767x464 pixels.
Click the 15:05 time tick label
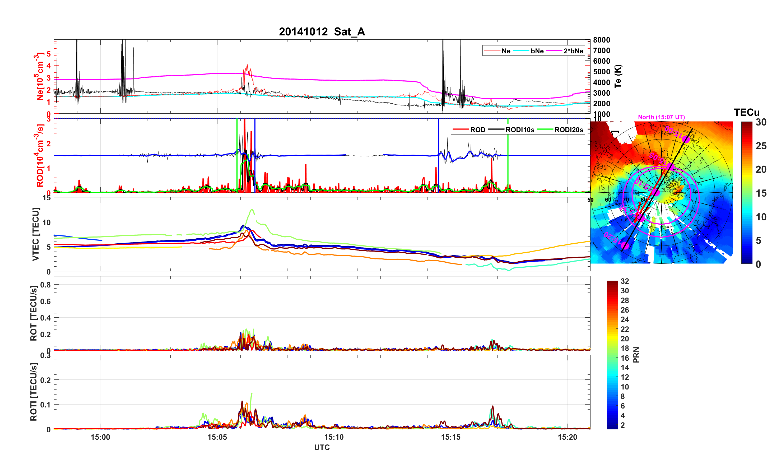[x=217, y=437]
